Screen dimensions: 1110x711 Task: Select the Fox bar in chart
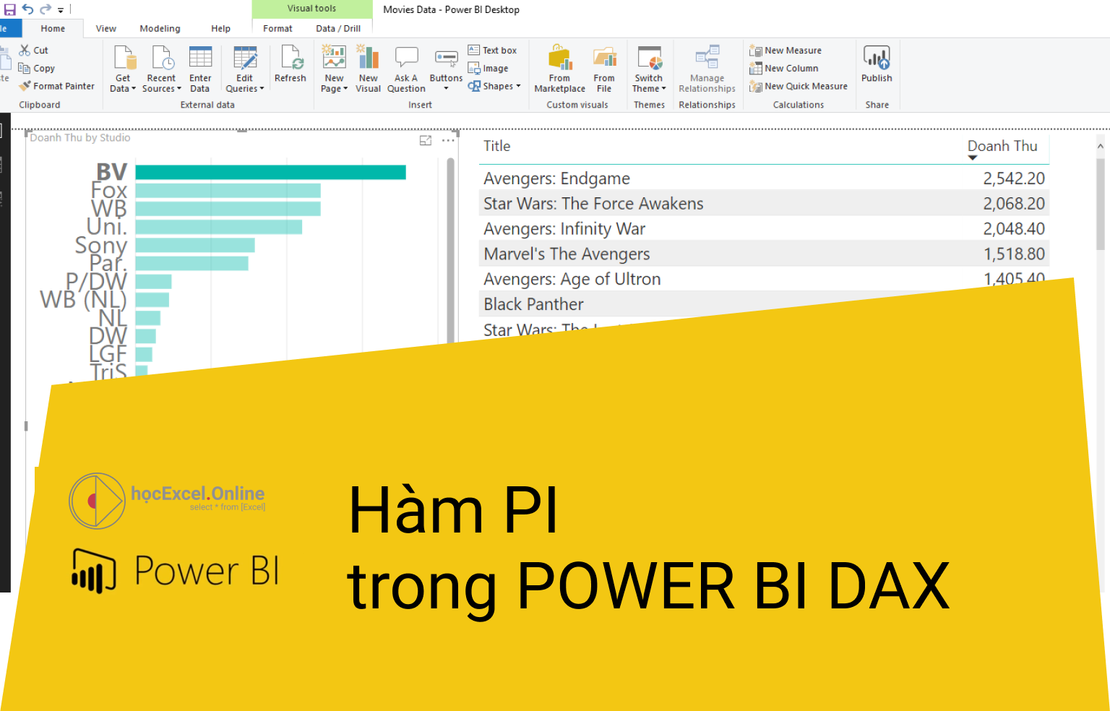tap(228, 190)
